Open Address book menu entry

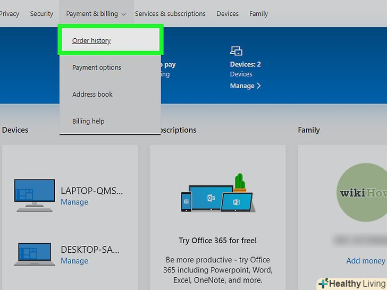[92, 94]
